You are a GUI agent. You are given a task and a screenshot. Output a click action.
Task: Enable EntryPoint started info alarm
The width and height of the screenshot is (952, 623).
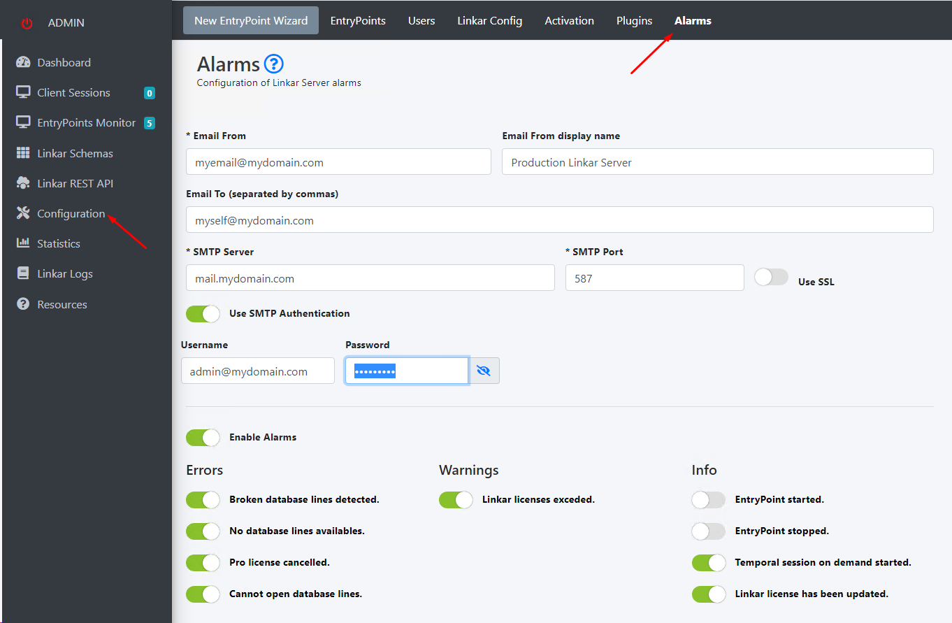(709, 500)
